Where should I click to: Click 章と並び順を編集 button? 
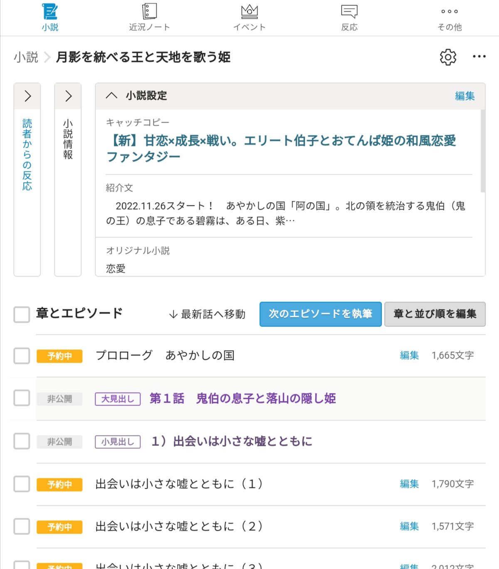435,314
